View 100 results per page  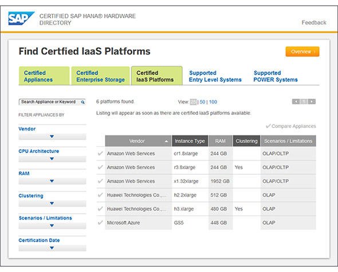[x=213, y=102]
